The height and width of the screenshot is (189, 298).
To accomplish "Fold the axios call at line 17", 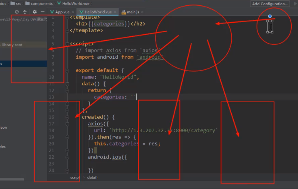I will [x=67, y=124].
